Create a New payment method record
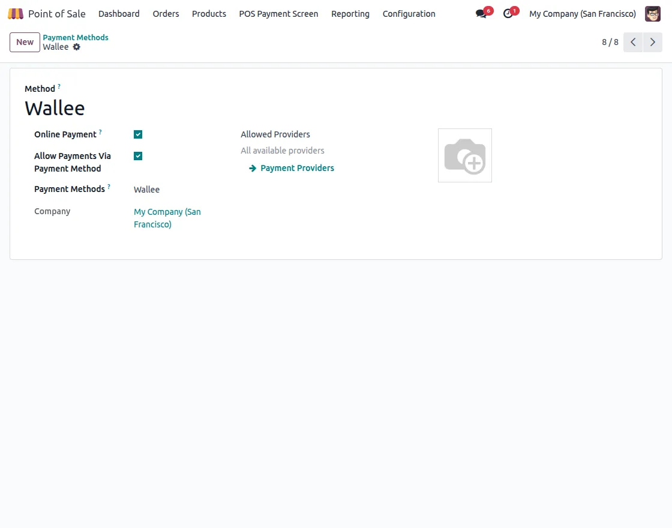 click(x=25, y=42)
